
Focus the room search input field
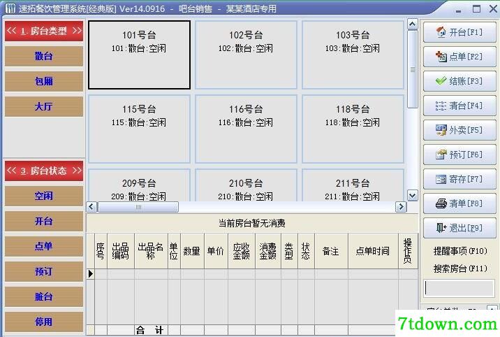pyautogui.click(x=459, y=288)
